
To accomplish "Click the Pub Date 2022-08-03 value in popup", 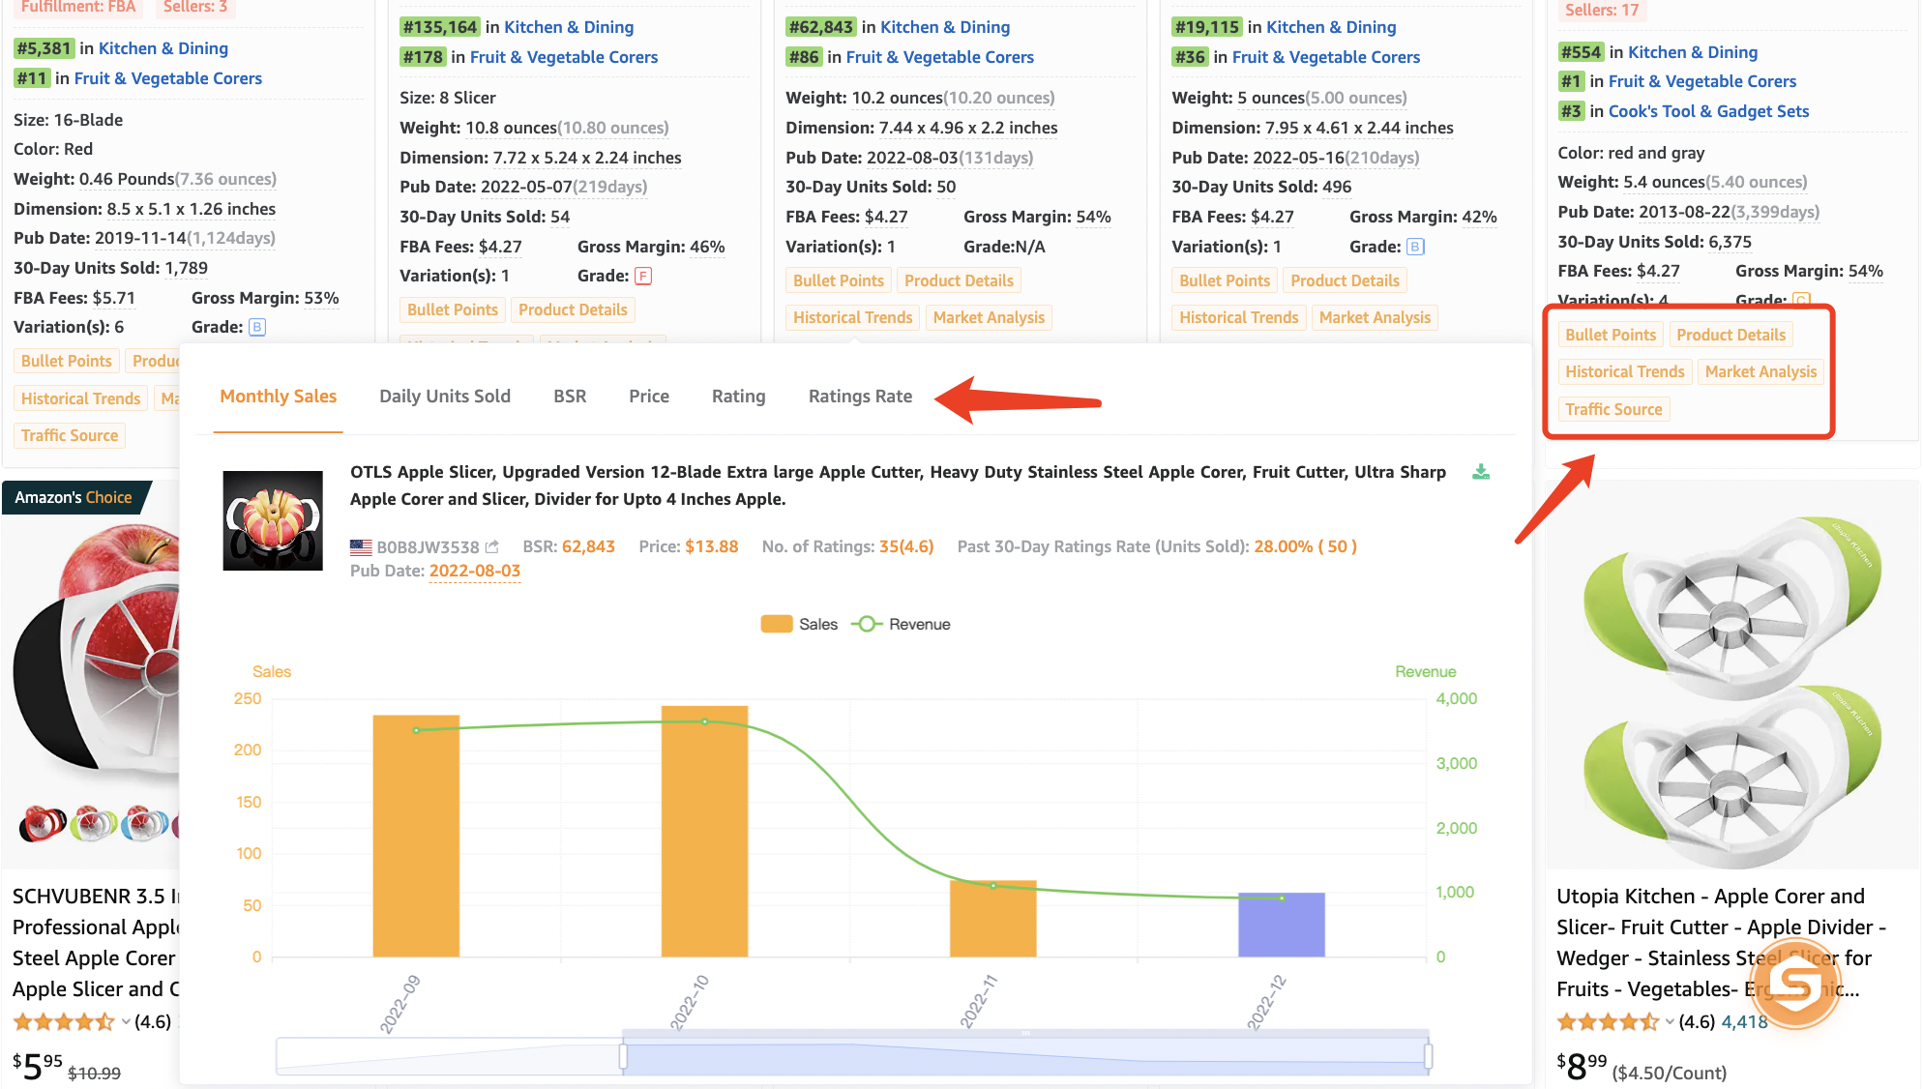I will pyautogui.click(x=475, y=571).
